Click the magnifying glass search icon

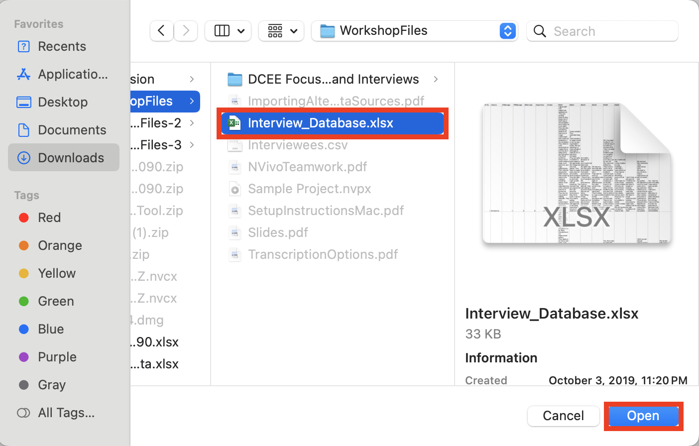[540, 31]
